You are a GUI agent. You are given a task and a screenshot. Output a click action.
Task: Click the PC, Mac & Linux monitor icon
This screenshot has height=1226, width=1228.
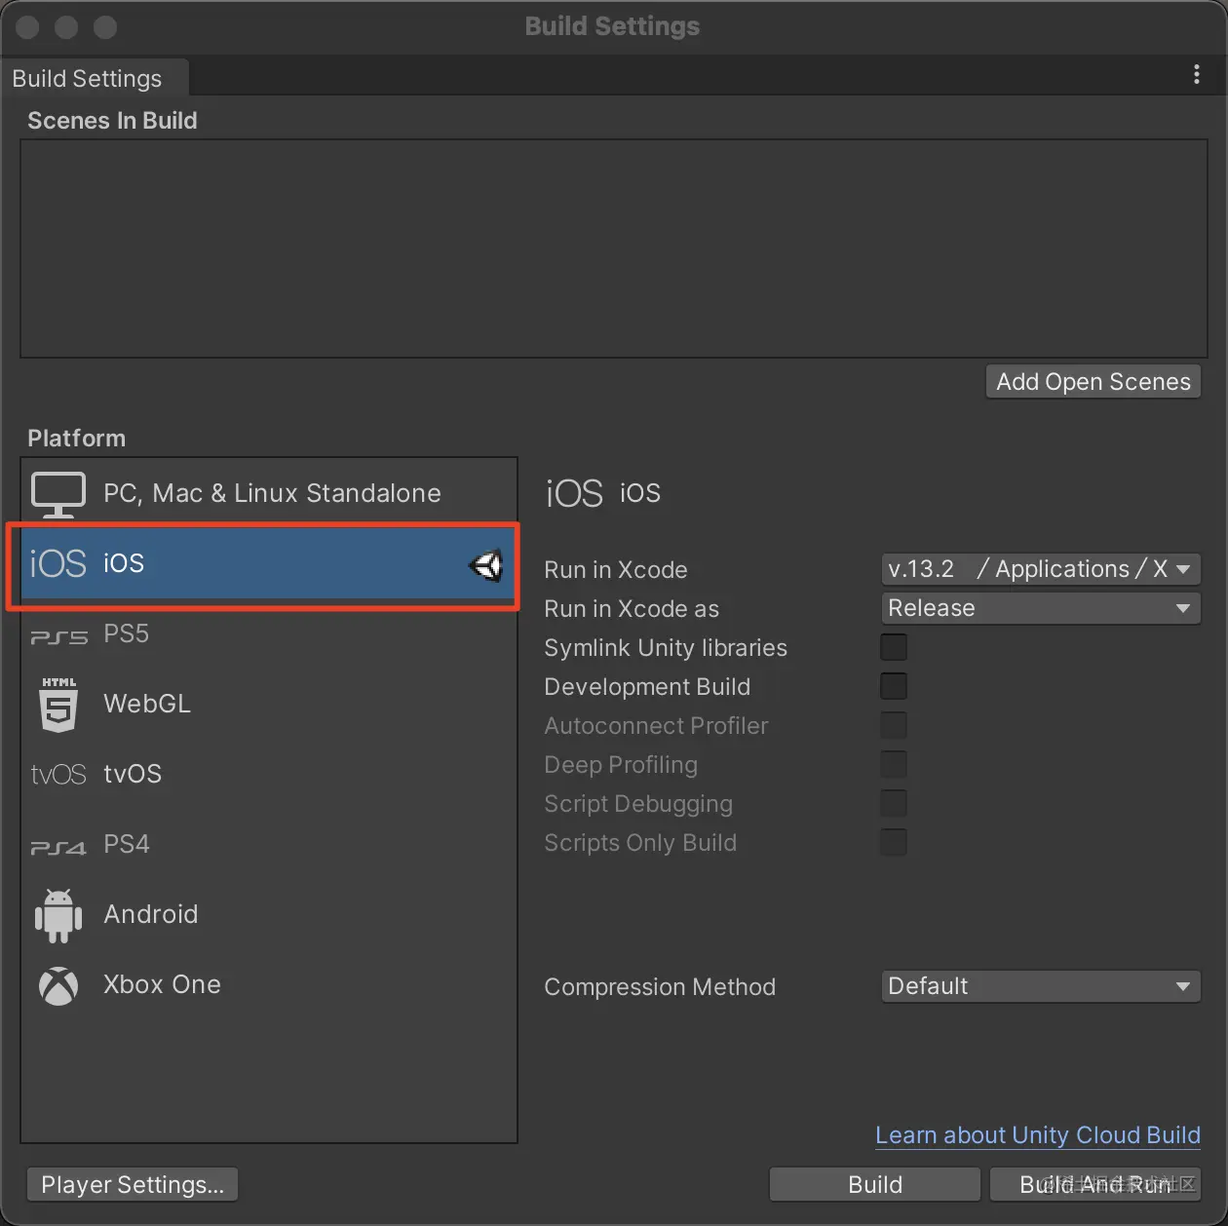click(x=58, y=494)
